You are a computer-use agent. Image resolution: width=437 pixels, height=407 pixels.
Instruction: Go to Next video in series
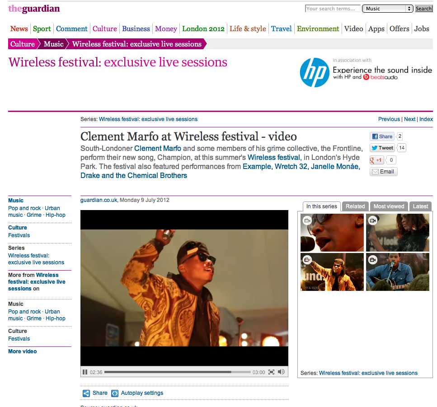(410, 119)
